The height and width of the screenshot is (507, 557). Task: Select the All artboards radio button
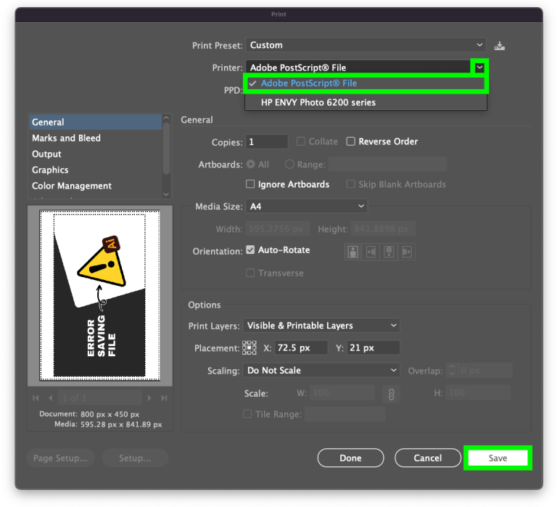250,164
